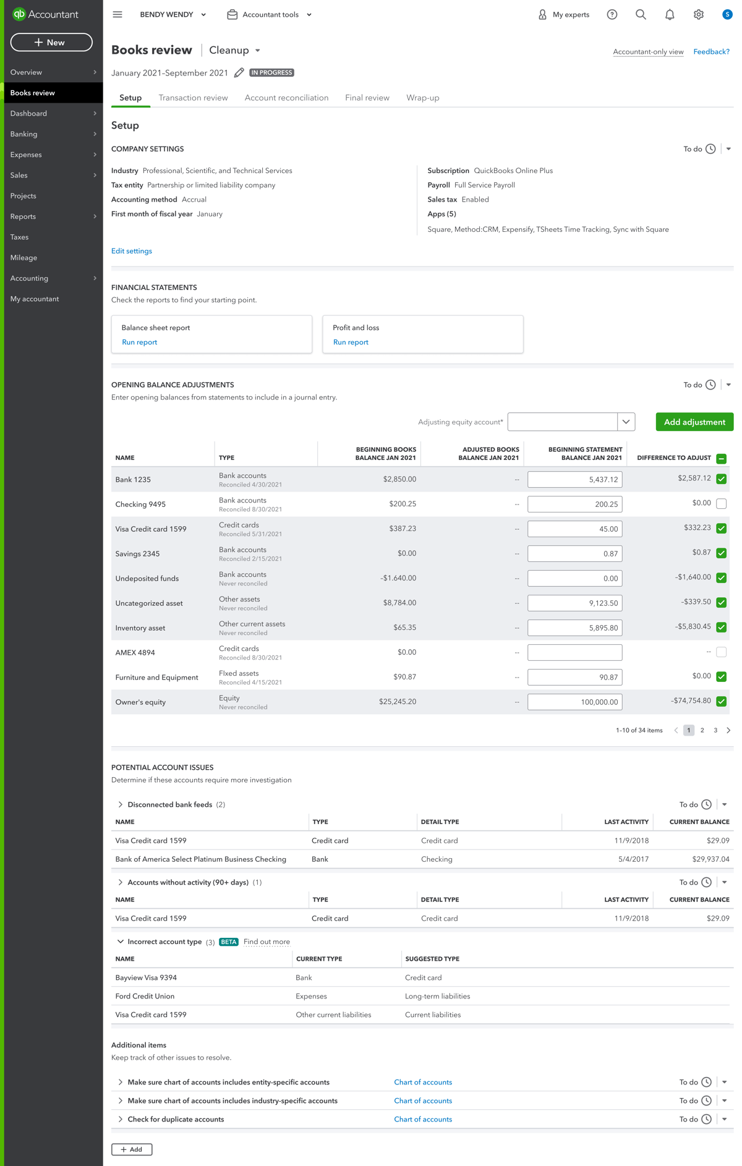This screenshot has width=742, height=1166.
Task: Open the BENDY WENDY client dropdown
Action: tap(173, 14)
